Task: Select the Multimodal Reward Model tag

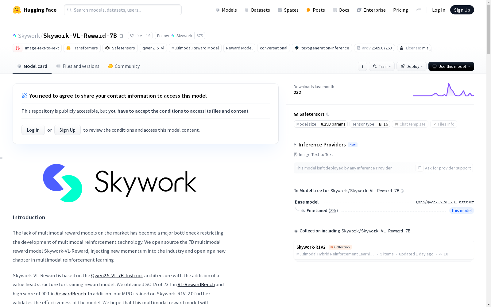Action: tap(195, 48)
